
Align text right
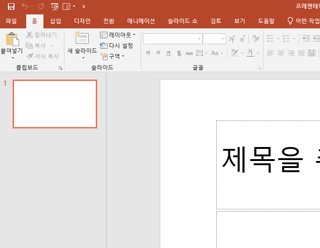tap(291, 53)
